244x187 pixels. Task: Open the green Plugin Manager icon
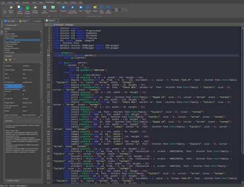pyautogui.click(x=27, y=9)
